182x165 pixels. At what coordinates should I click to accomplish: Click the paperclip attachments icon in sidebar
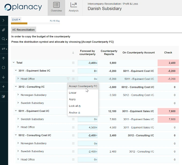coord(3,30)
